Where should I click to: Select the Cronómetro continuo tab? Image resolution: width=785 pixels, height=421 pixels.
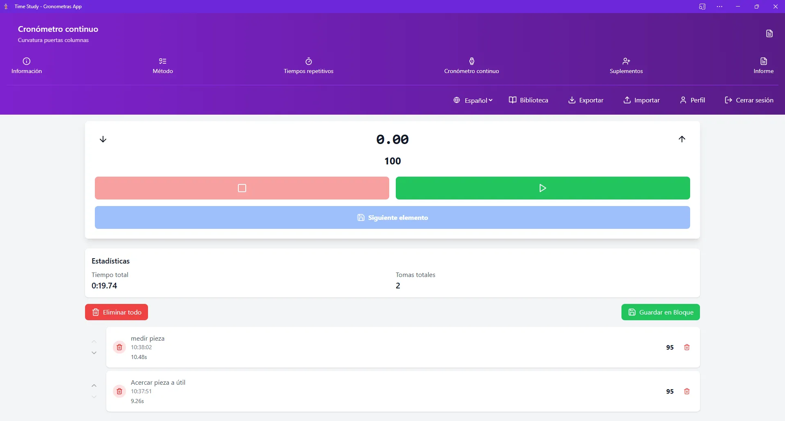click(471, 66)
